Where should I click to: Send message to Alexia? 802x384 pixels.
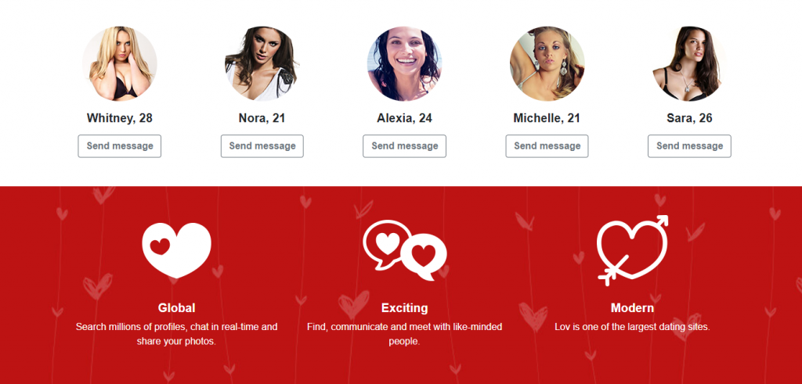pyautogui.click(x=405, y=146)
